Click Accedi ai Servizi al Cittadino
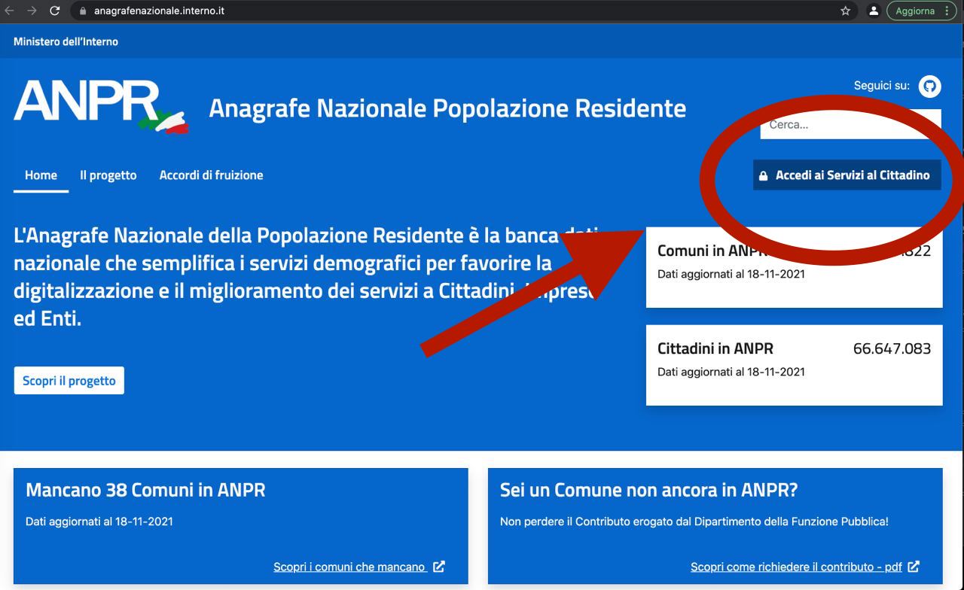 [x=847, y=175]
